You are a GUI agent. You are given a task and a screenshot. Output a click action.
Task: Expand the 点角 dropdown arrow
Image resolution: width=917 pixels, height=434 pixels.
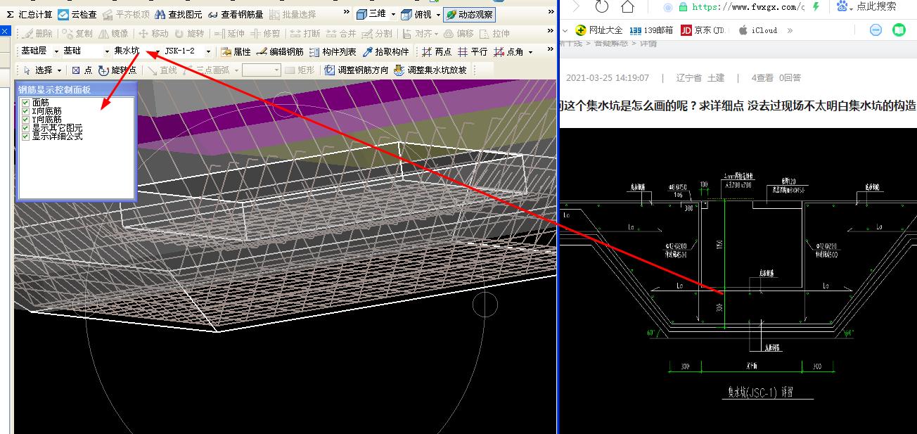click(x=530, y=52)
